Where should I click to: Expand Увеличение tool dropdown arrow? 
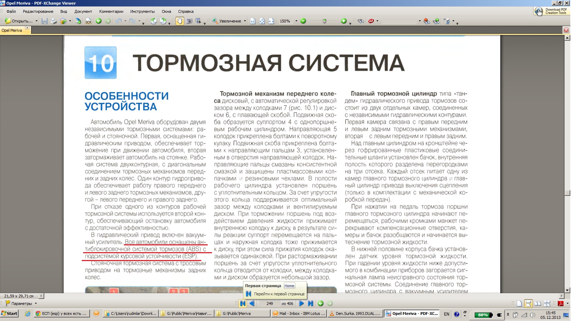coord(245,21)
